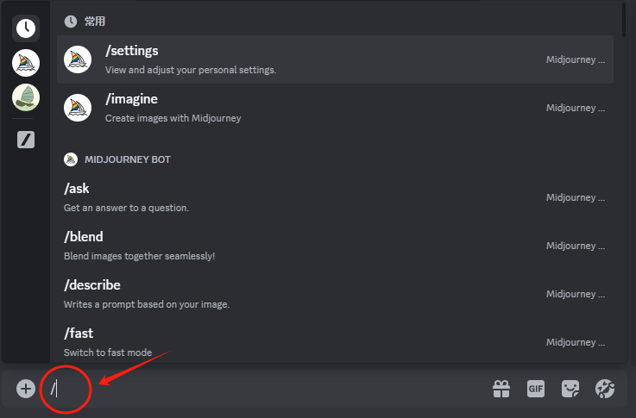This screenshot has width=636, height=418.
Task: Click the plus attachment button
Action: click(x=26, y=389)
